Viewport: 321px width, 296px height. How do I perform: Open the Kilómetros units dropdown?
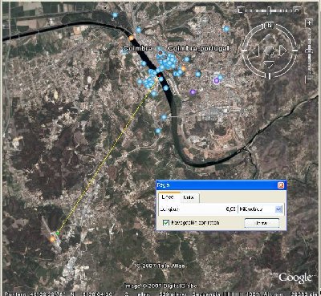point(278,209)
